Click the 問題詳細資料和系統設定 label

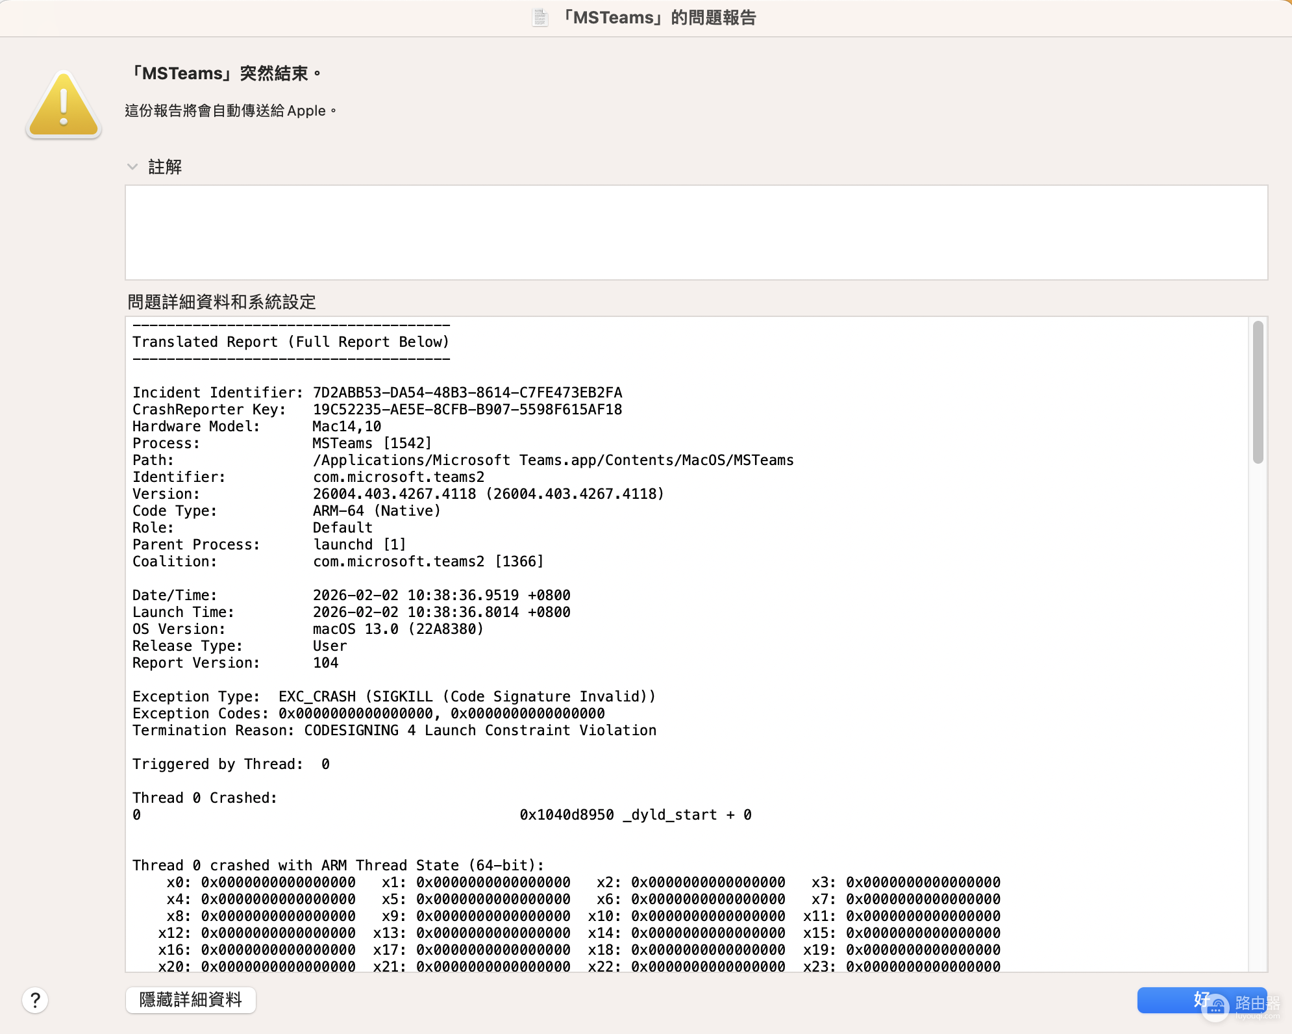coord(221,302)
